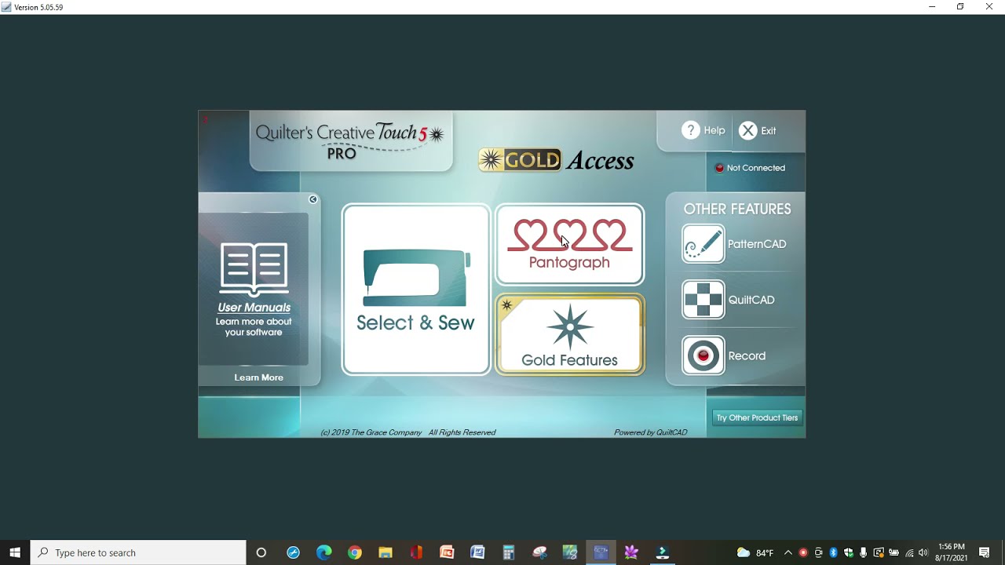This screenshot has width=1005, height=565.
Task: Click the Bluetooth tray icon
Action: point(833,552)
